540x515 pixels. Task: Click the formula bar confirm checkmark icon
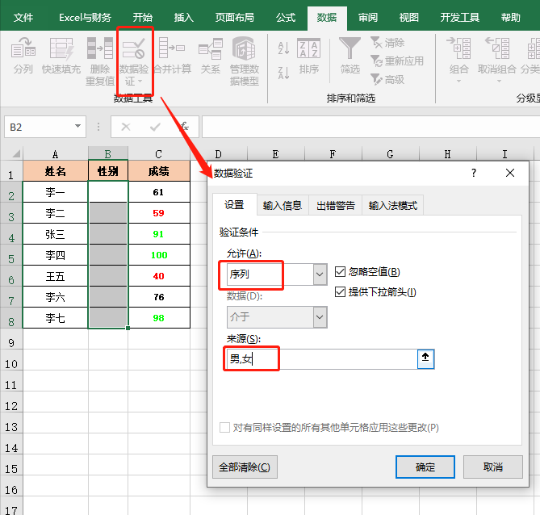[155, 127]
